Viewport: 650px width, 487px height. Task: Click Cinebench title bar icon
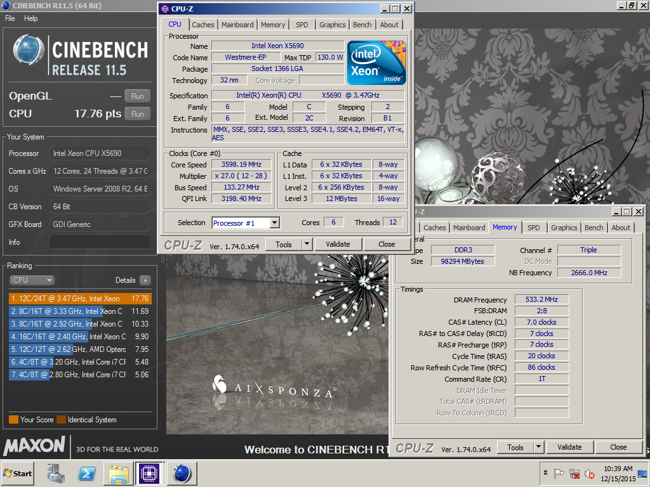[x=6, y=5]
